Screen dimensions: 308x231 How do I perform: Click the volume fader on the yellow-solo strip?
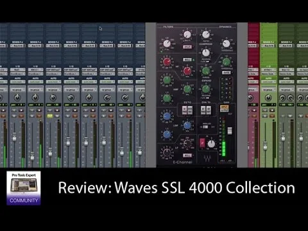[50, 152]
